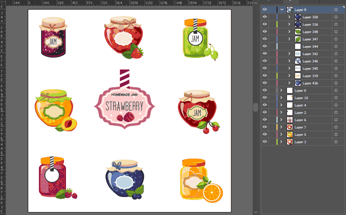Image resolution: width=346 pixels, height=215 pixels.
Task: Toggle visibility of Layer 344
Action: pyautogui.click(x=265, y=46)
